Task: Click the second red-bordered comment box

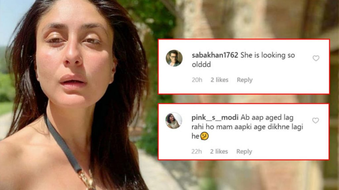Action: (243, 132)
